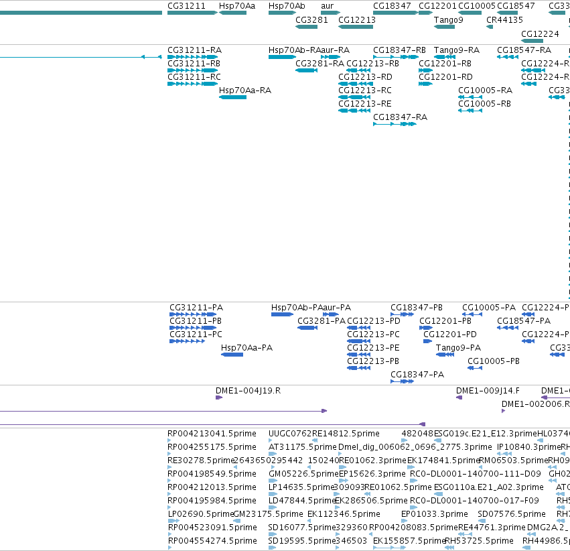570x551 pixels.
Task: Click the EP01033.3prime label
Action: [x=435, y=514]
